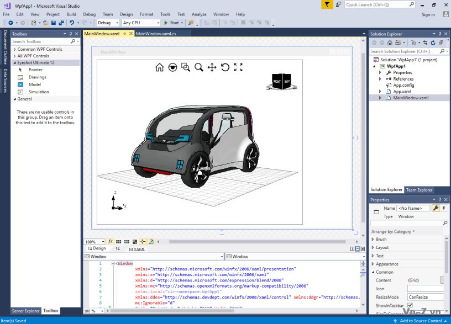Switch to the MainWindow.xaml.cs tab

pos(156,34)
